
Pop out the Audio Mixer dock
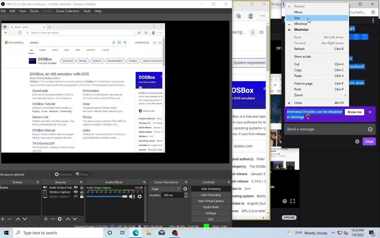click(144, 182)
